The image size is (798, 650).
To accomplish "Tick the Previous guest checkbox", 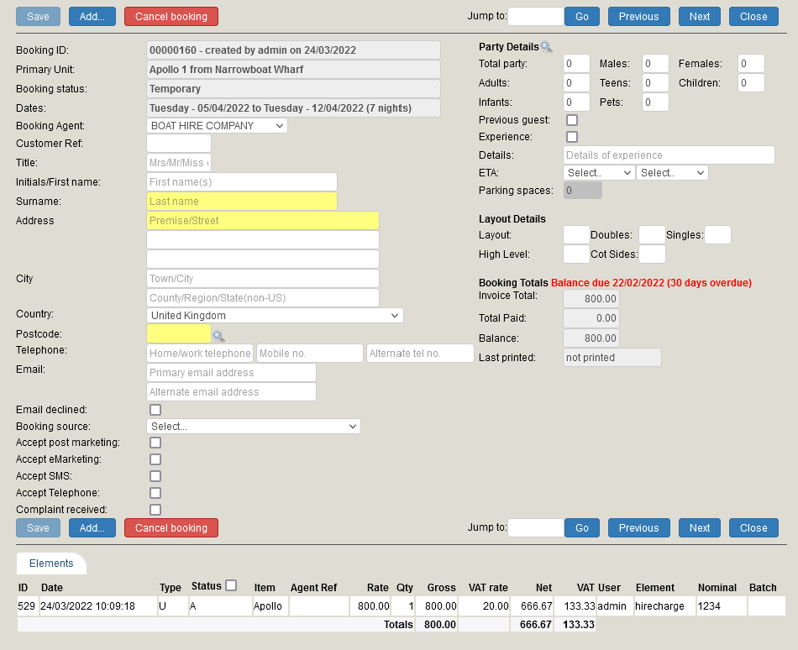I will [572, 120].
